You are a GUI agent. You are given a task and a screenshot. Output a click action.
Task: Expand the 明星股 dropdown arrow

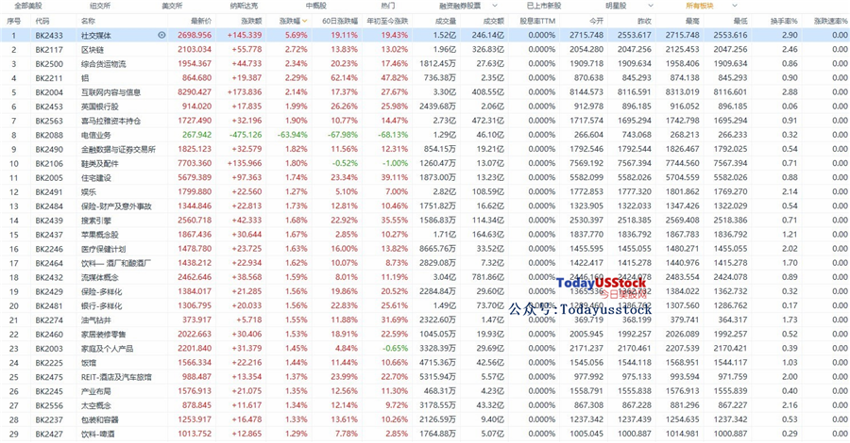pos(651,6)
